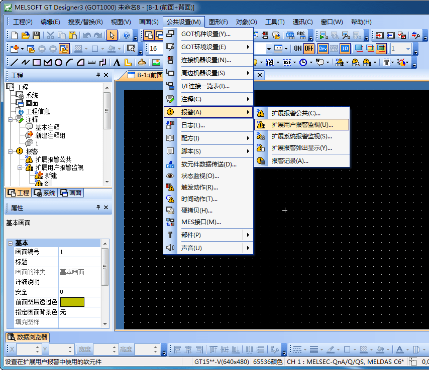This screenshot has height=370, width=429.
Task: Select the Line drawing tool
Action: tap(14, 63)
